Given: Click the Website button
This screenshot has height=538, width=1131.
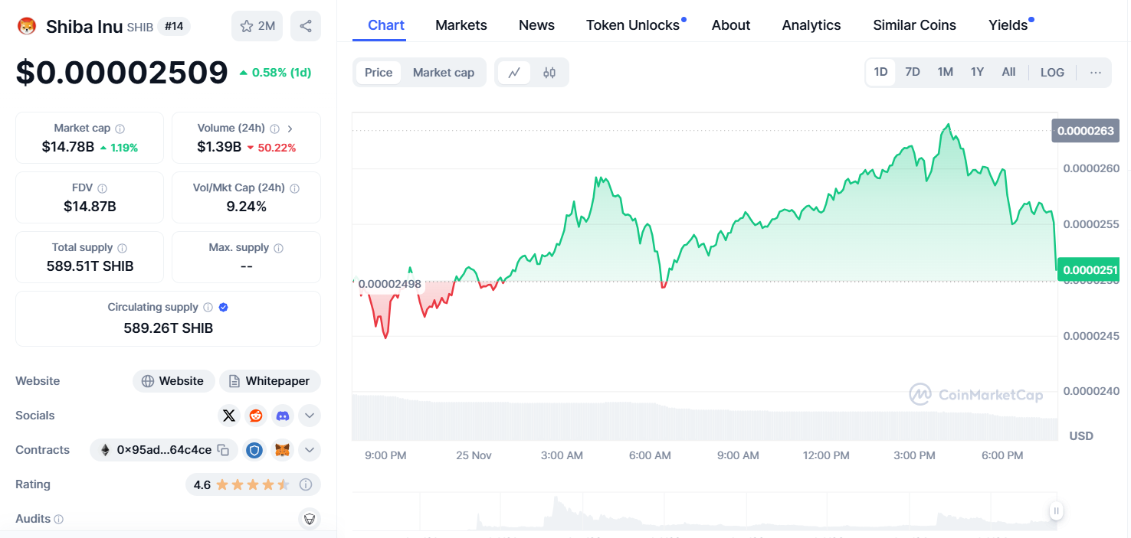Looking at the screenshot, I should coord(173,381).
